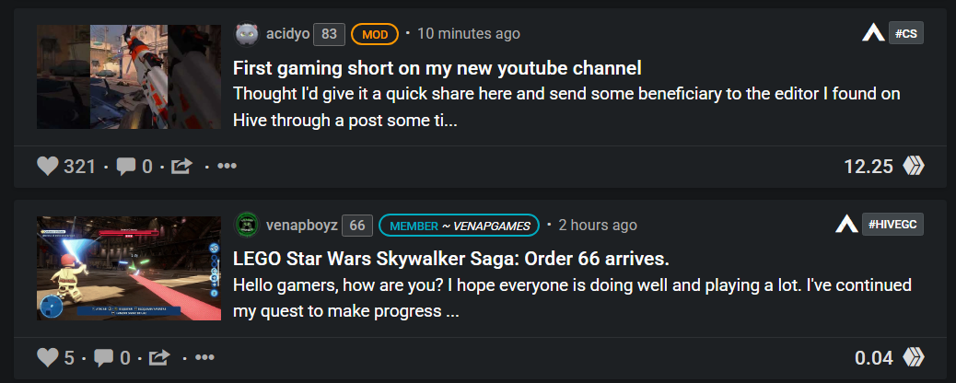Image resolution: width=956 pixels, height=383 pixels.
Task: Like the acidyo post with heart icon
Action: (48, 166)
